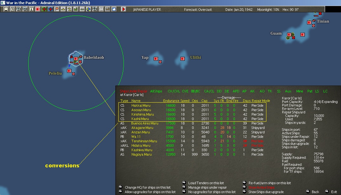The image size is (341, 195).
Task: Click the single yellow ship toolbar icon
Action: [x=63, y=9]
